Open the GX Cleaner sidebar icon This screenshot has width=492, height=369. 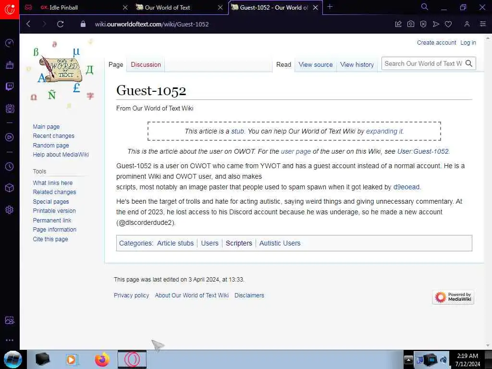point(10,65)
